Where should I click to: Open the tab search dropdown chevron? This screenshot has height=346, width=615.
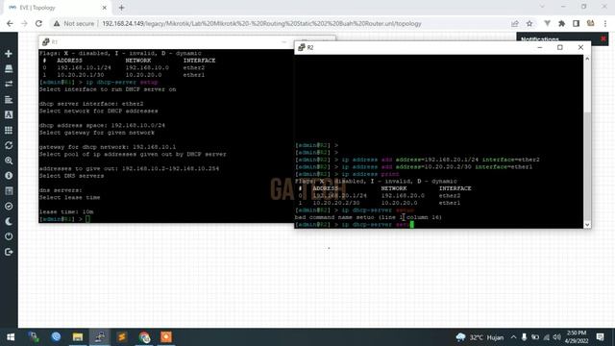click(542, 7)
